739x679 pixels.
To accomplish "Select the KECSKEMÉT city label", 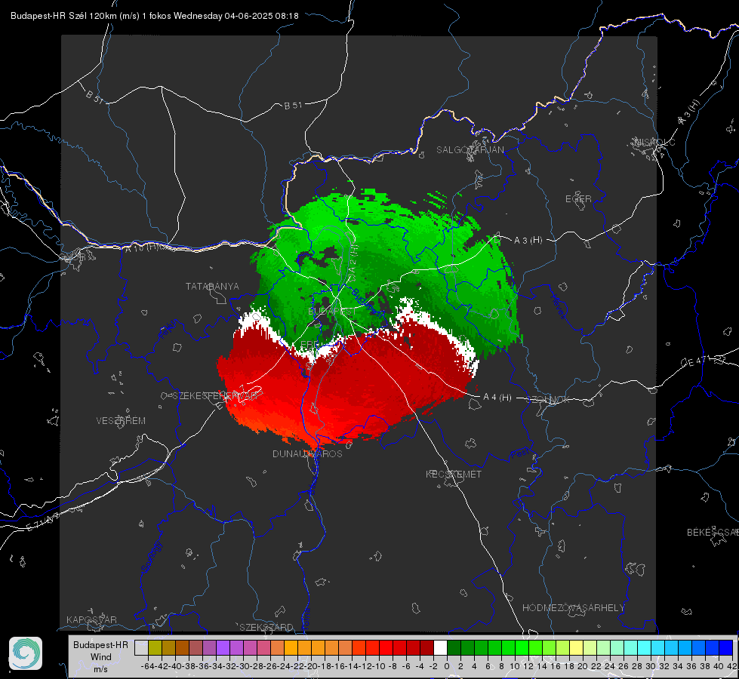I will point(454,474).
